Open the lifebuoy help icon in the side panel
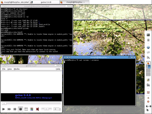Screen dimensions: 152x114 click(148, 92)
